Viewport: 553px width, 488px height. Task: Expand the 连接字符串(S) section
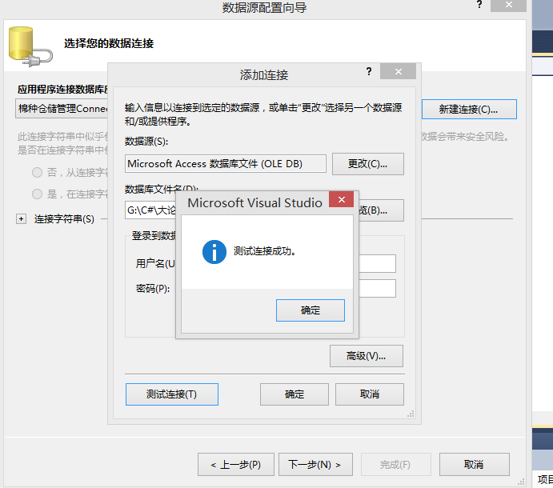(21, 219)
